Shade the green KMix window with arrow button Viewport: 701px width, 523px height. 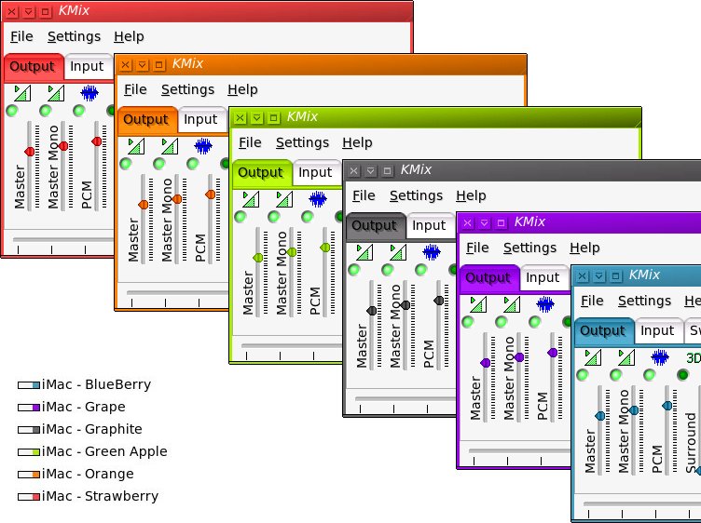click(257, 118)
